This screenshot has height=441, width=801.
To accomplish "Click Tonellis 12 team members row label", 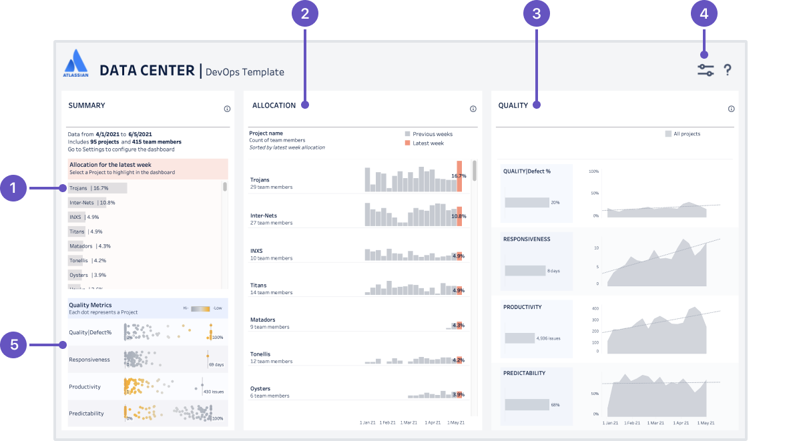I will click(272, 358).
